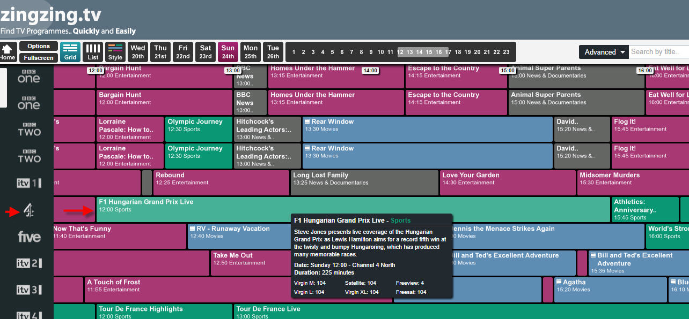Jump to hour 6 in time bar
This screenshot has width=689, height=319.
[x=342, y=52]
